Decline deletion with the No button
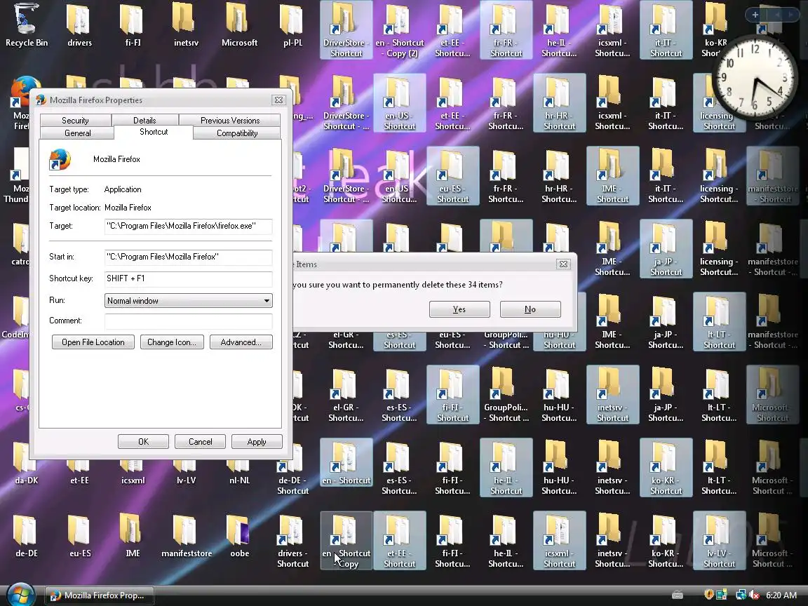This screenshot has width=808, height=606. pyautogui.click(x=530, y=309)
